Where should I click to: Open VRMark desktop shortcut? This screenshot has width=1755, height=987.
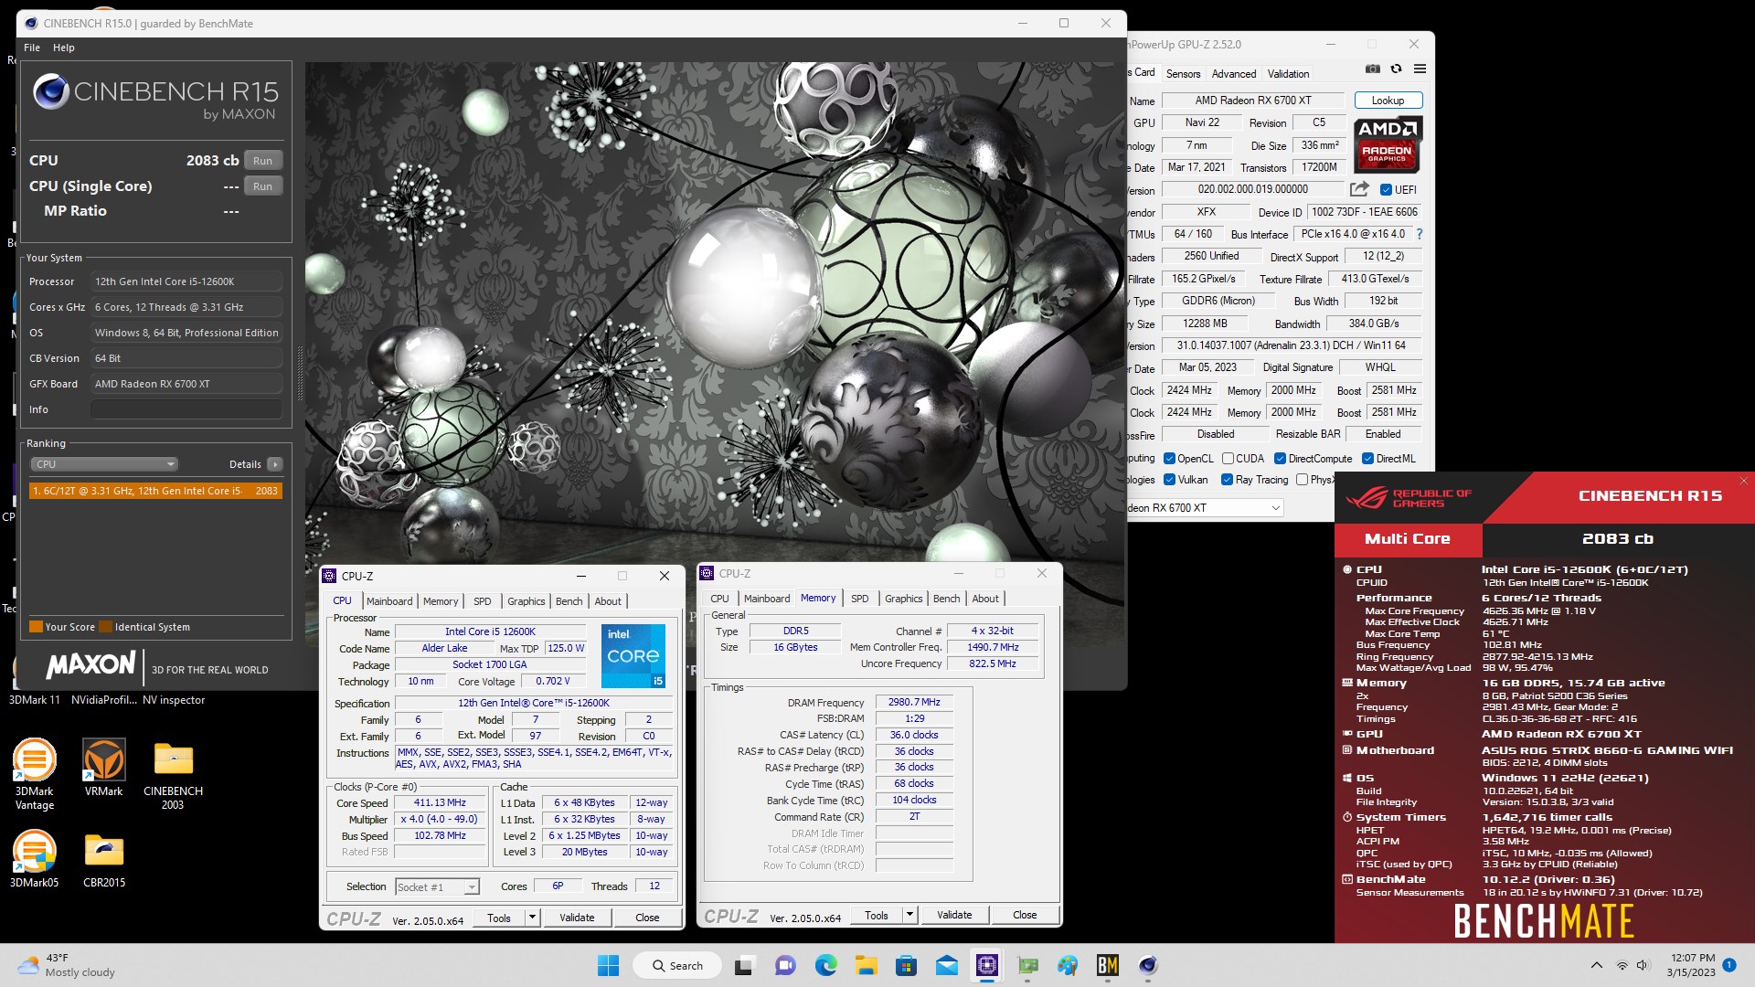point(103,769)
